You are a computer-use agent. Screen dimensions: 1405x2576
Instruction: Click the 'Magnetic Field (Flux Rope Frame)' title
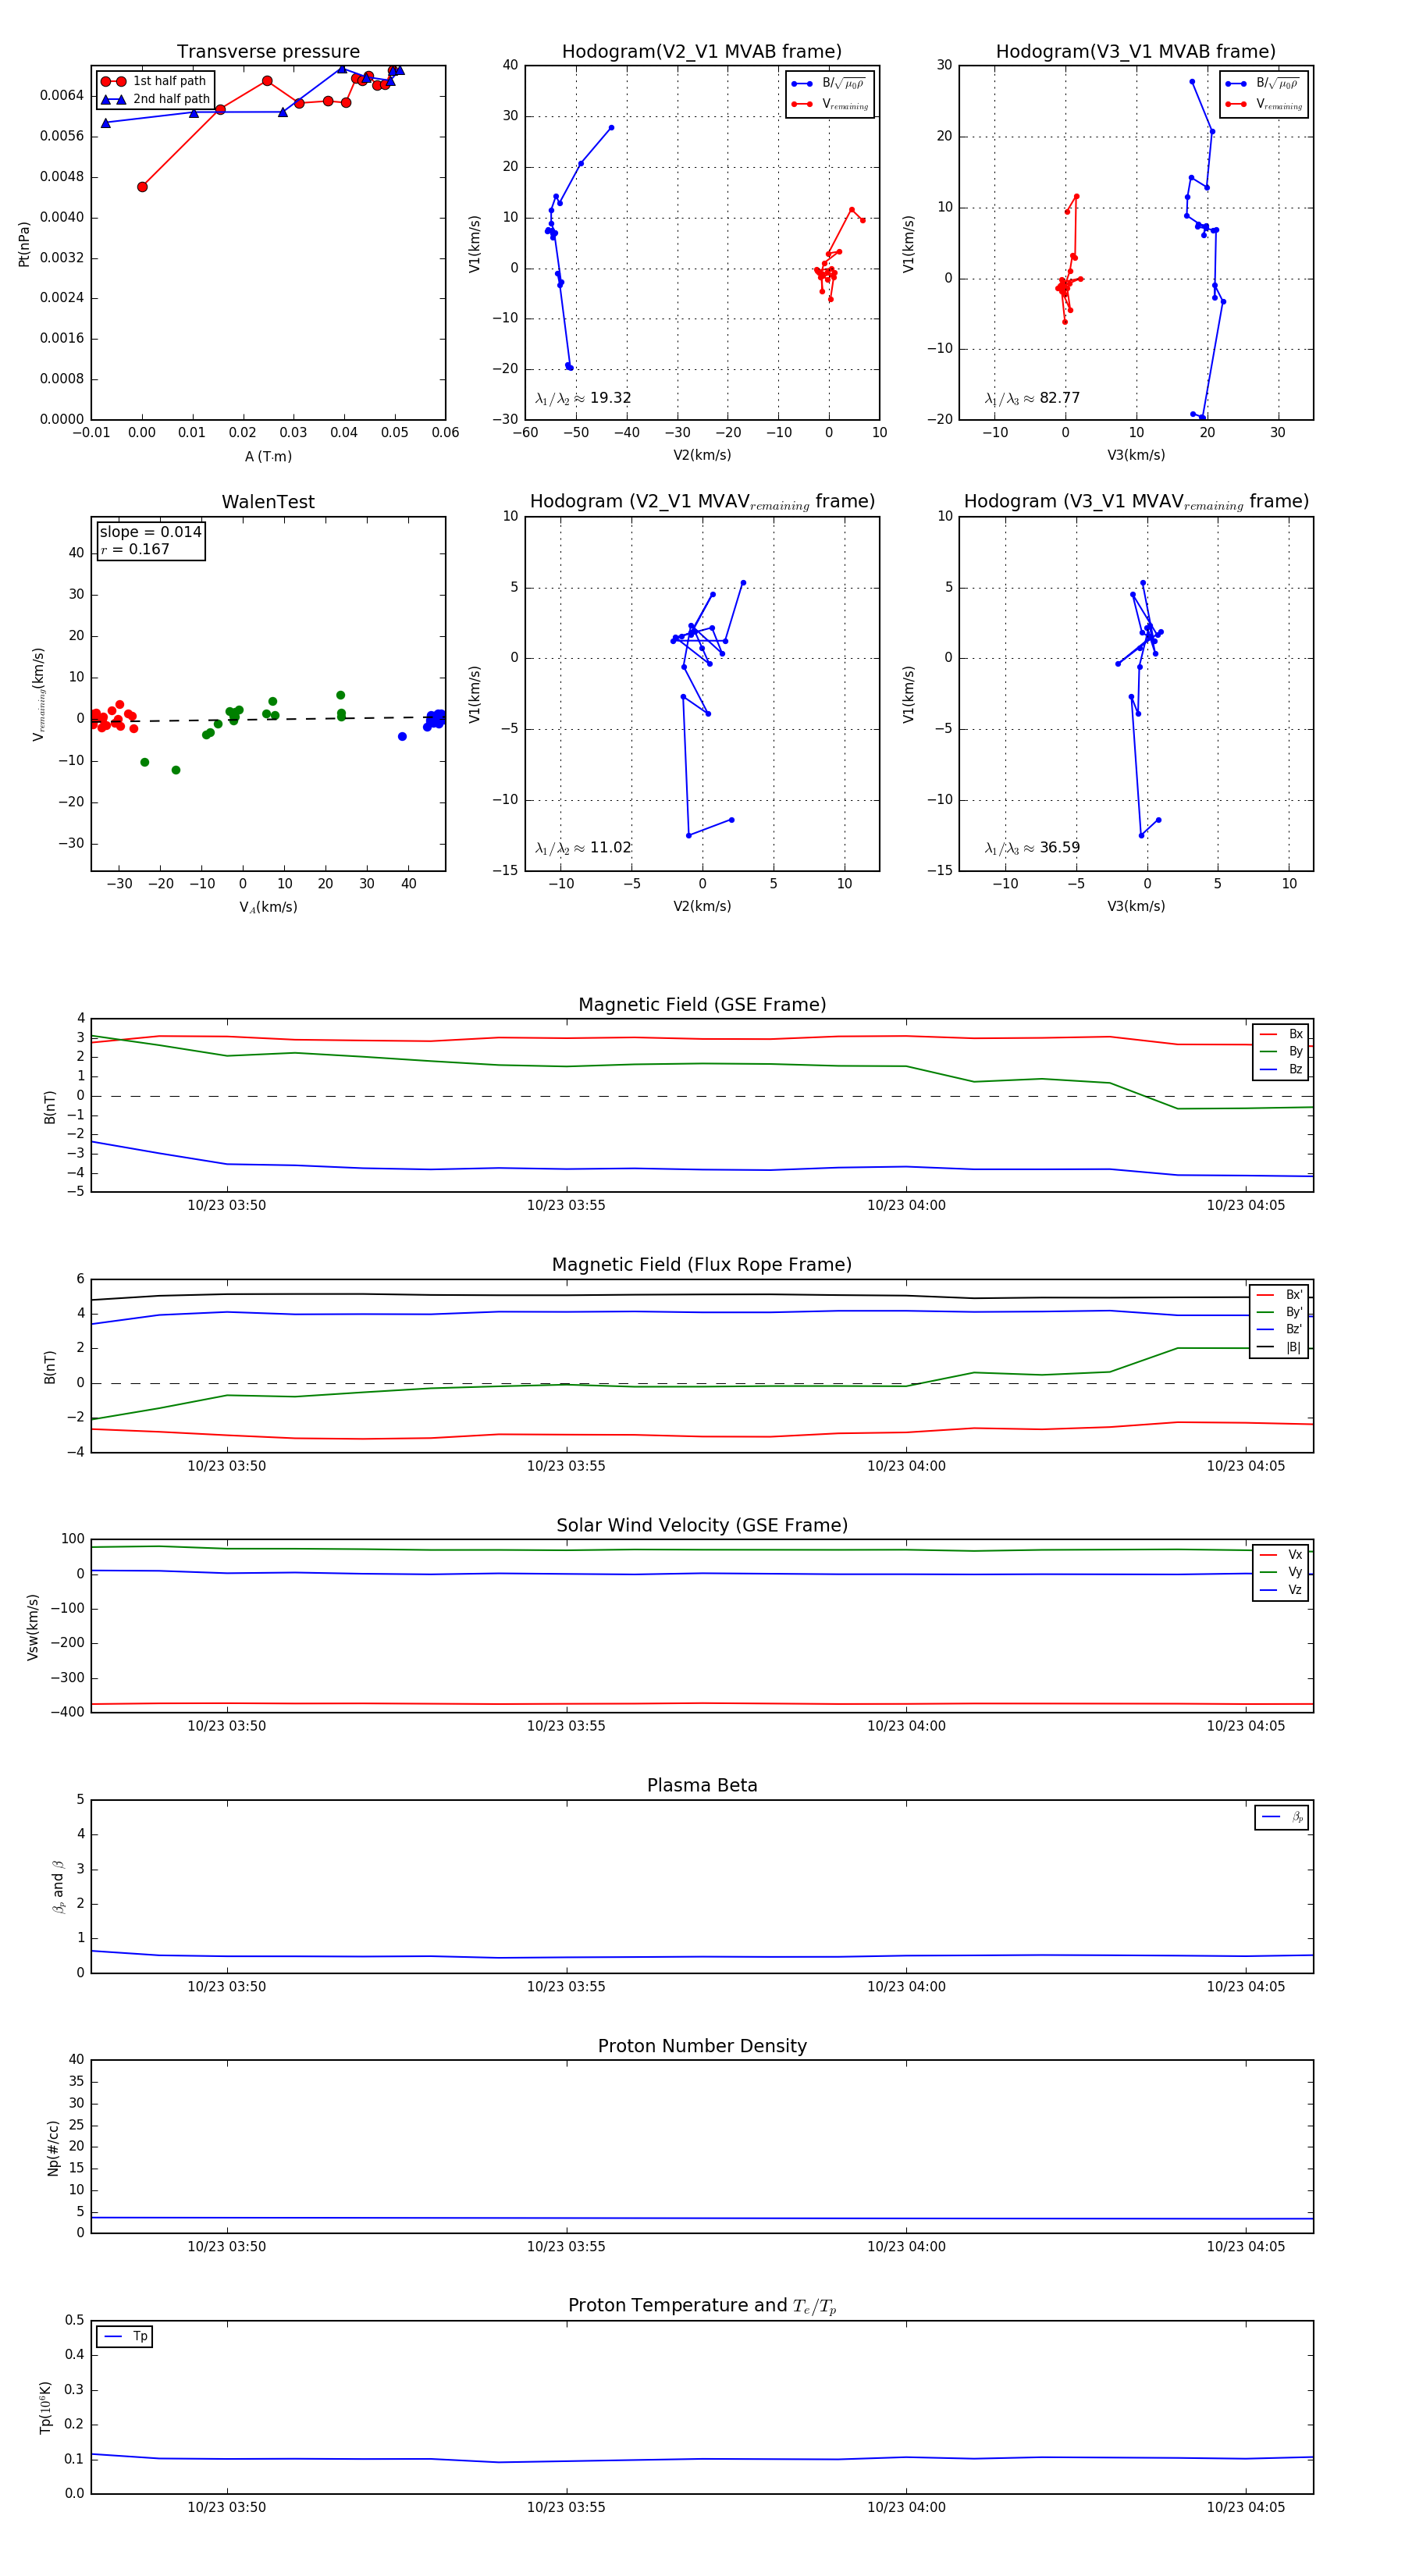[702, 1265]
